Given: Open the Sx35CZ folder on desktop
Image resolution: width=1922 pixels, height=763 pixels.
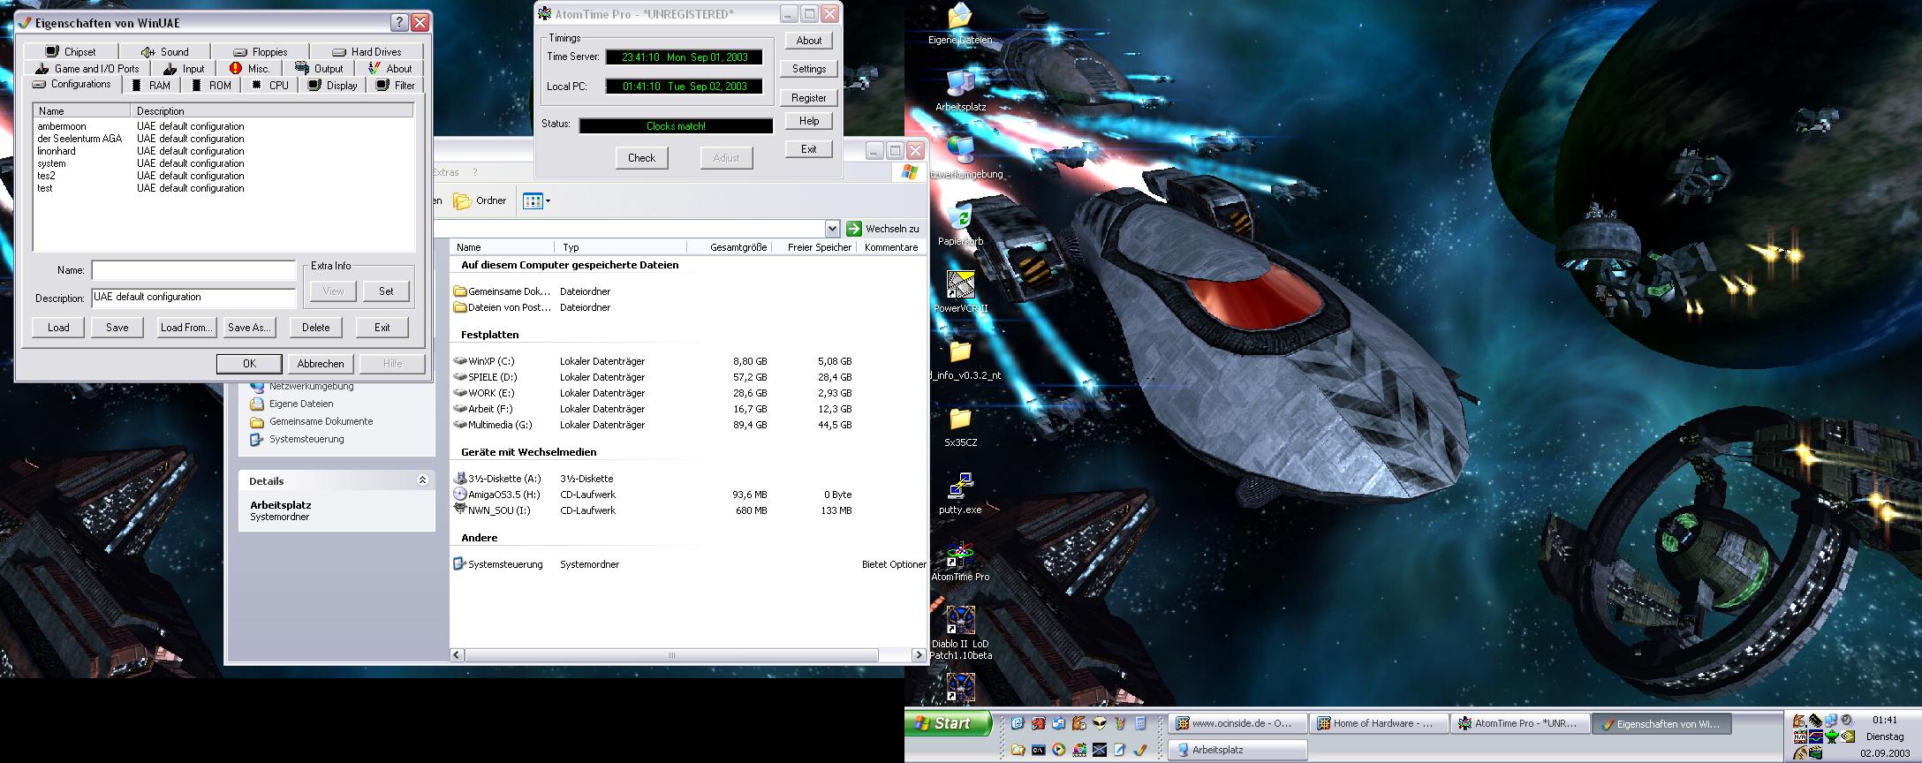Looking at the screenshot, I should coord(960,419).
